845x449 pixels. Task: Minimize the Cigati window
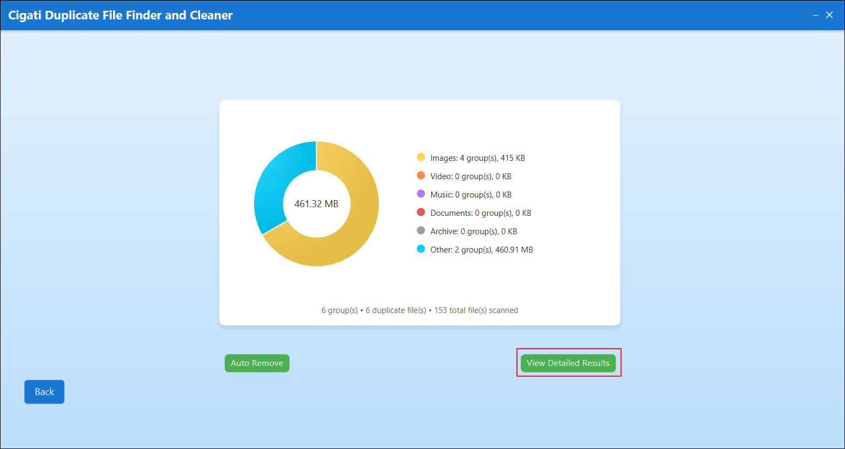pyautogui.click(x=815, y=15)
